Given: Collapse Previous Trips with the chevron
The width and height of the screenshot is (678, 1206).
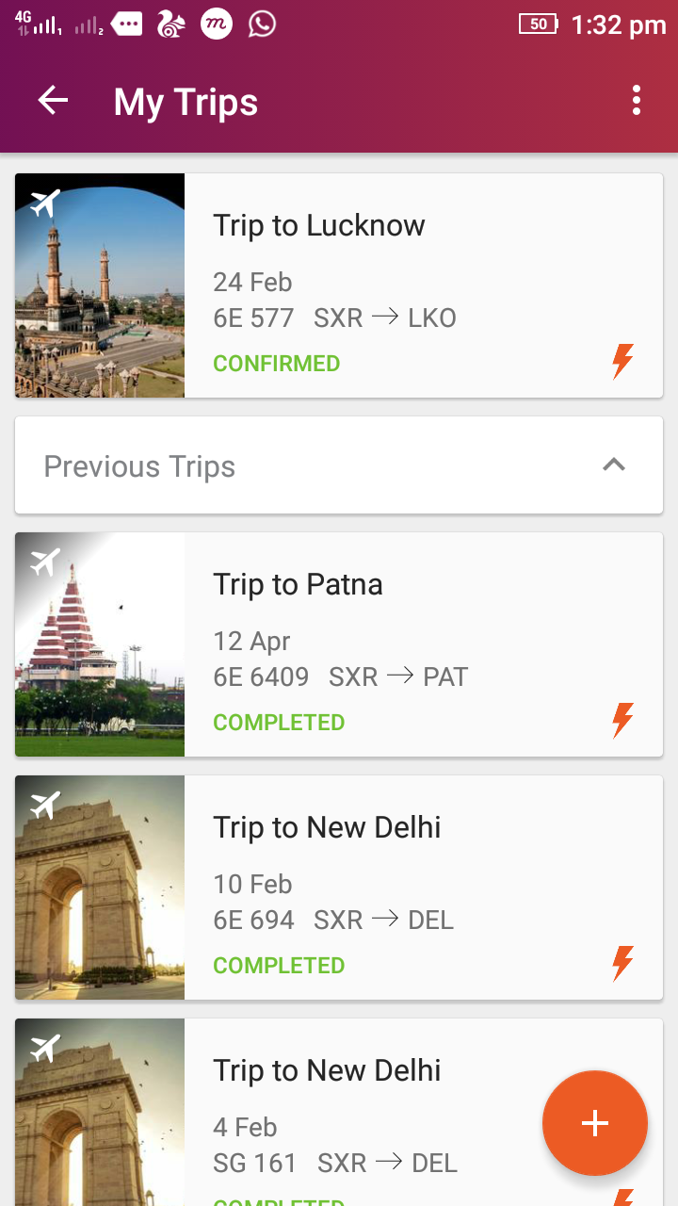Looking at the screenshot, I should click(x=614, y=464).
